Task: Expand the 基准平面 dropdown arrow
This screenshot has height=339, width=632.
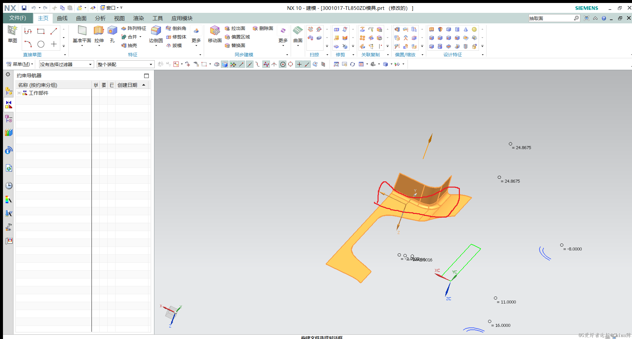Action: click(82, 46)
